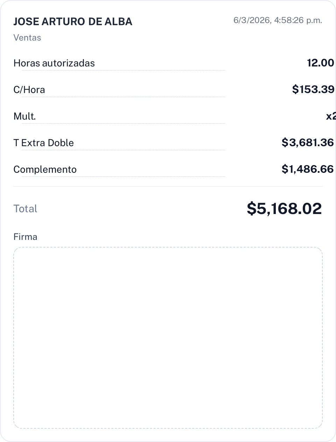336x442 pixels.
Task: Click the solid divider line above Total
Action: [168, 186]
